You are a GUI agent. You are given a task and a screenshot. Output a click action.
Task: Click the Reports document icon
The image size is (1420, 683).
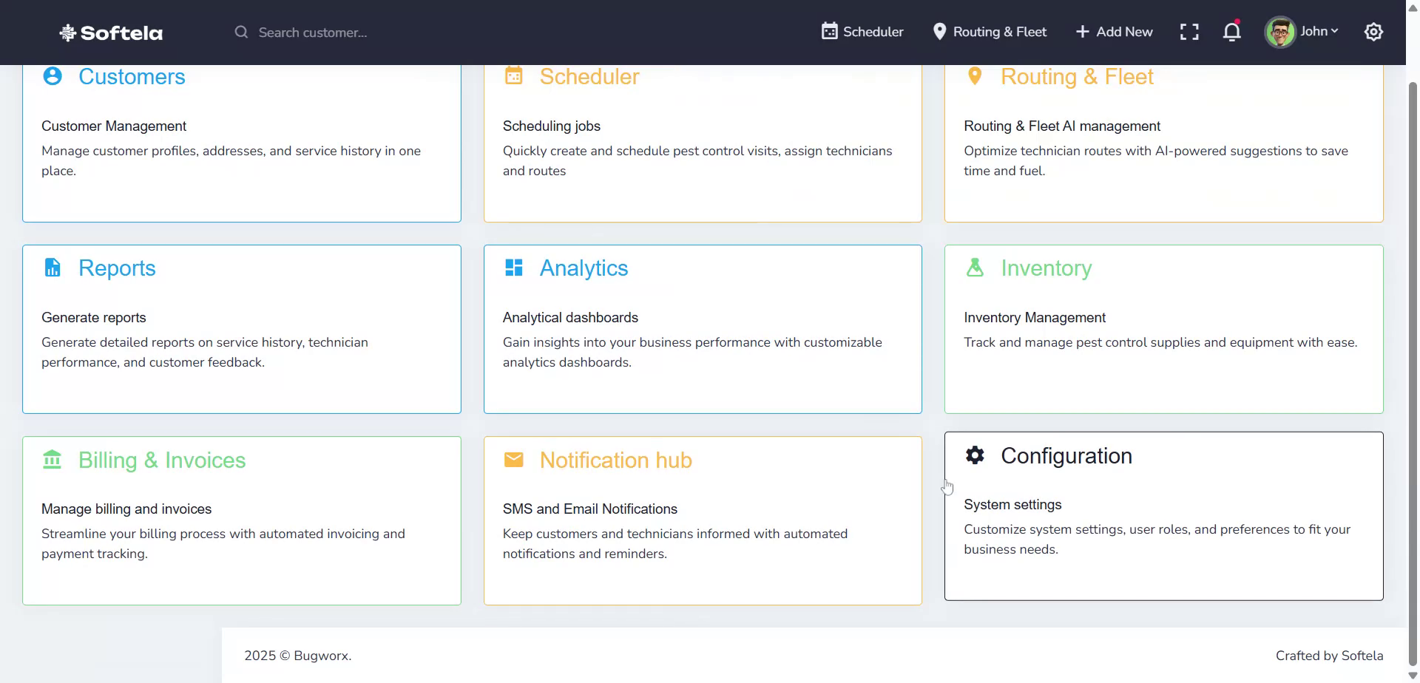point(53,268)
